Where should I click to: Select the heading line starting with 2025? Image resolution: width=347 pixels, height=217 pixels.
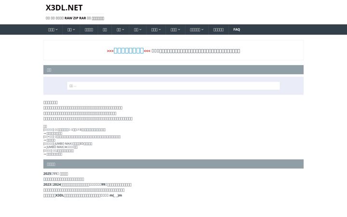point(55,174)
